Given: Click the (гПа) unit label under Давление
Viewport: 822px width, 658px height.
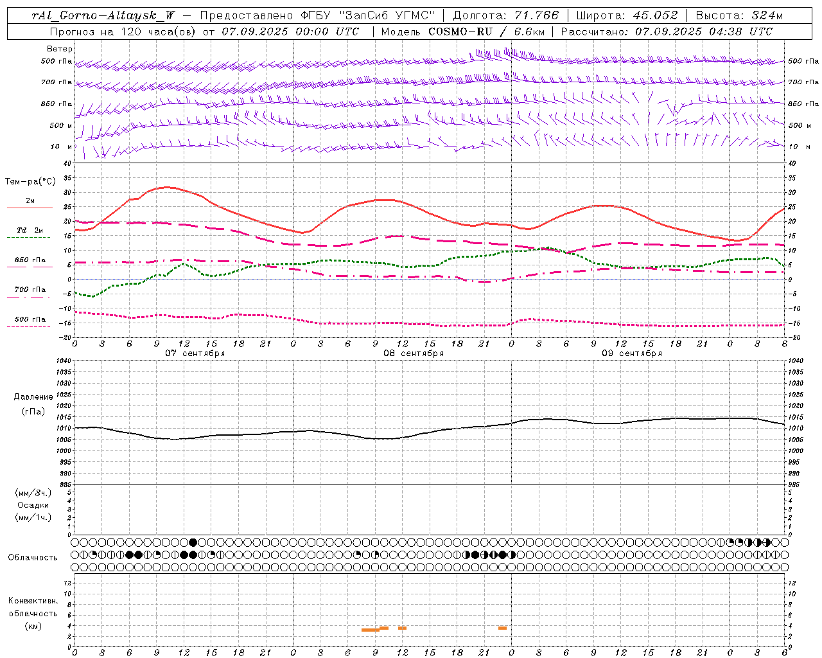Looking at the screenshot, I should pos(33,411).
